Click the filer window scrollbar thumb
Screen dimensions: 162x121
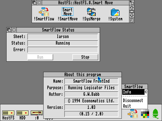[x=132, y=12]
